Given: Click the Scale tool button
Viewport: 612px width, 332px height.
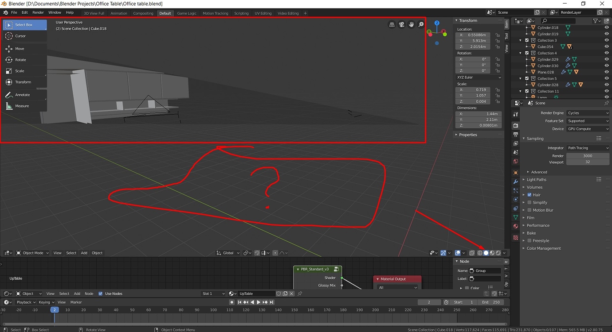Looking at the screenshot, I should [24, 71].
